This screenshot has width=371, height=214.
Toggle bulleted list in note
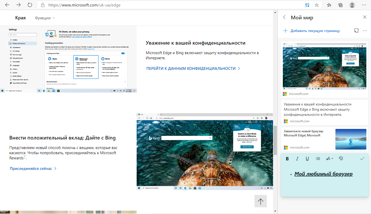pos(318,159)
